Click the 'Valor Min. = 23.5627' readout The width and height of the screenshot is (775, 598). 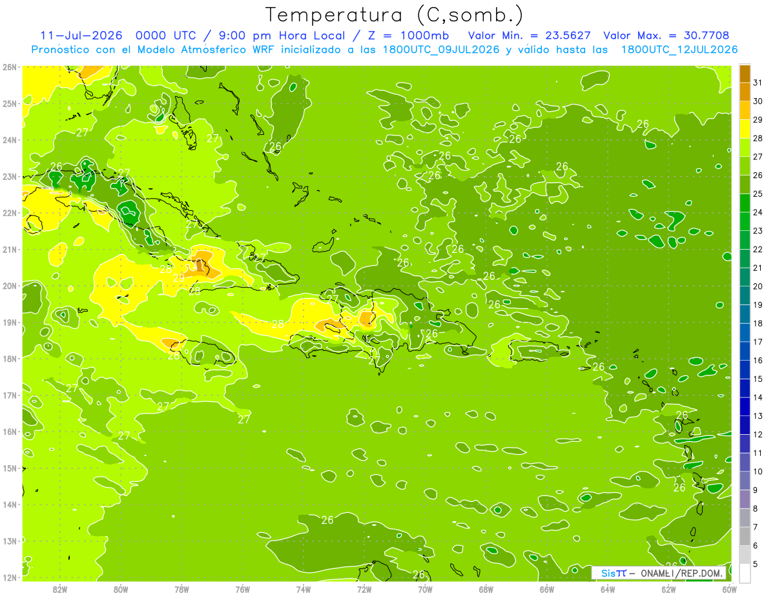(530, 35)
